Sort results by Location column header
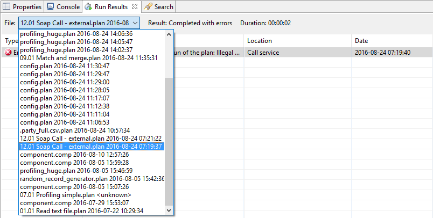 (259, 41)
